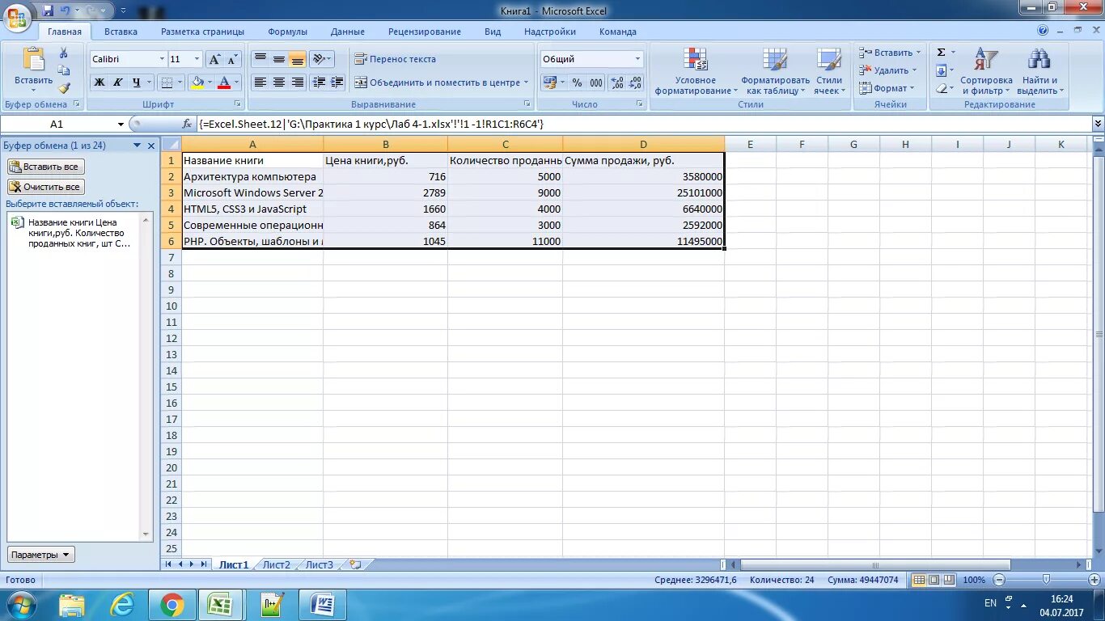The width and height of the screenshot is (1105, 621).
Task: Center cell text horizontally
Action: tap(279, 82)
